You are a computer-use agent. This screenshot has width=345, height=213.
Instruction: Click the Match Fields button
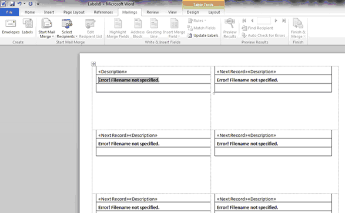[202, 28]
